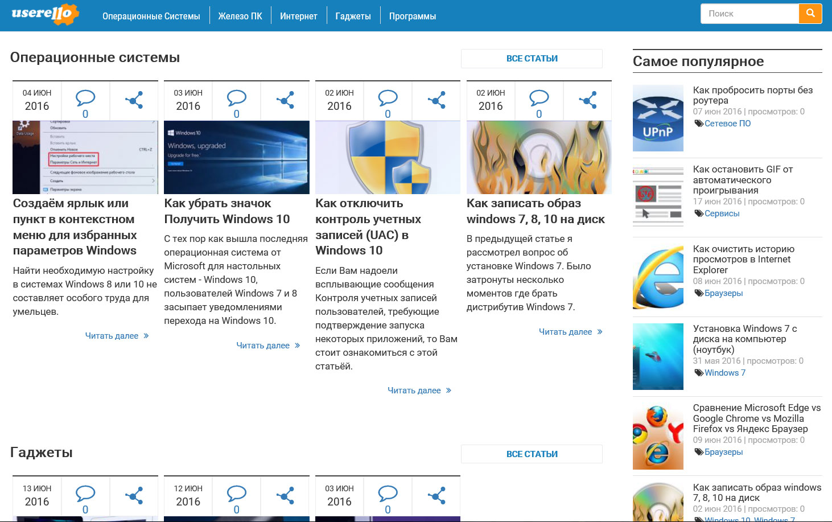Click tag icon next to Сетевое ПО

699,124
